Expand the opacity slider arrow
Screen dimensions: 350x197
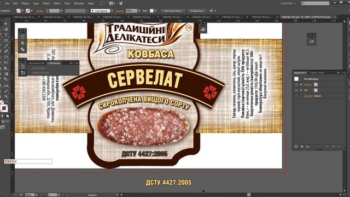point(139,11)
